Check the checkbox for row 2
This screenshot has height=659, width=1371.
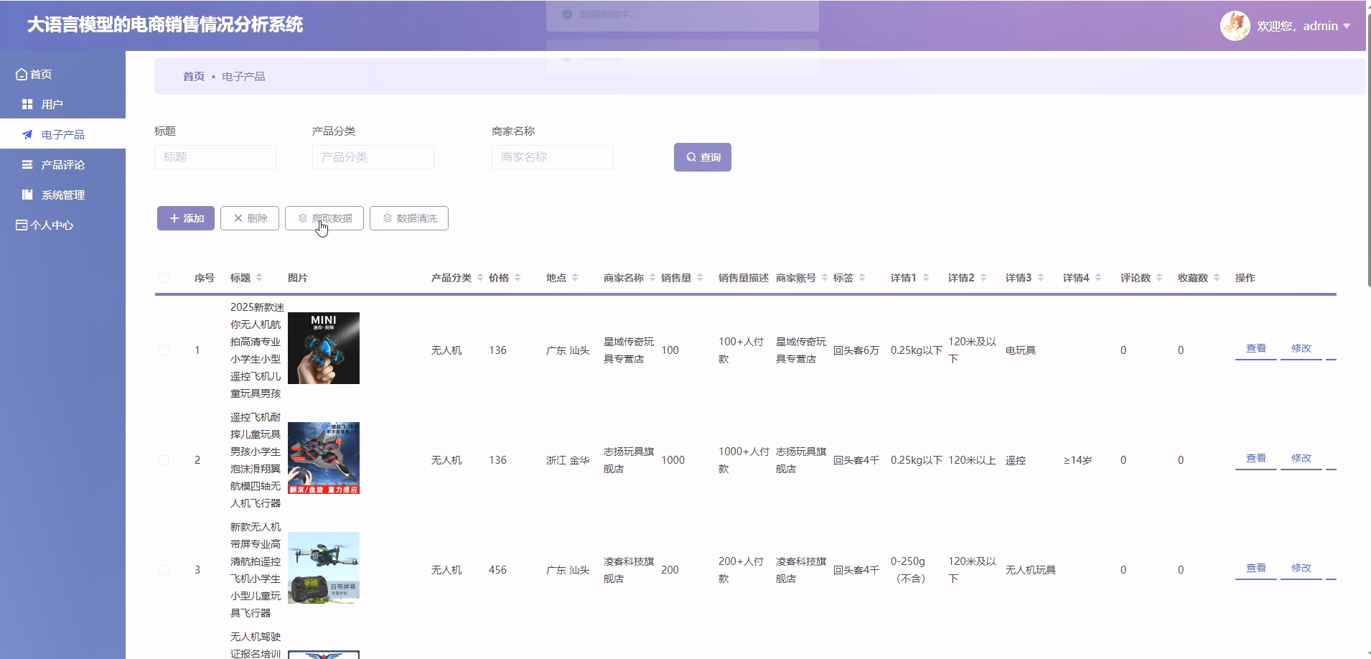click(164, 460)
